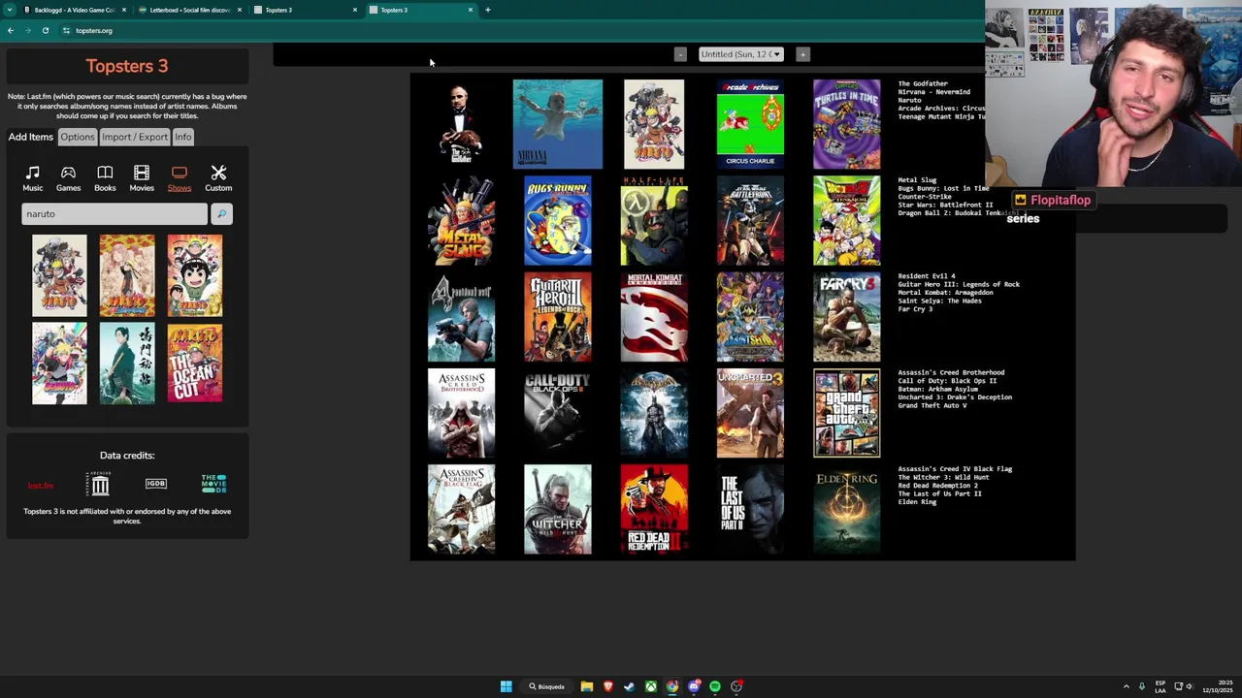
Task: Click the Bugs Bunny Lost in Time cover
Action: (x=558, y=220)
